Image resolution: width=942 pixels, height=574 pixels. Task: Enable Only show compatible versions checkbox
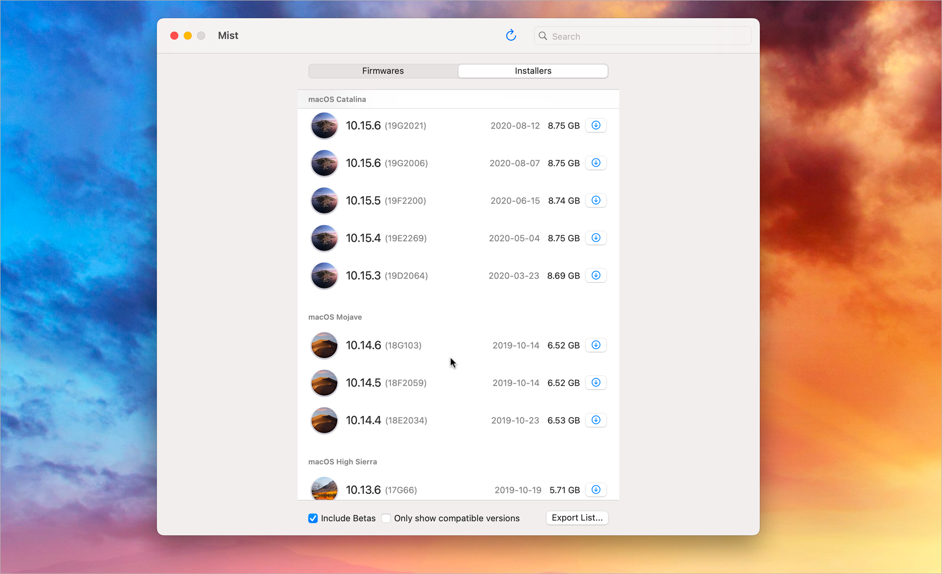point(386,518)
